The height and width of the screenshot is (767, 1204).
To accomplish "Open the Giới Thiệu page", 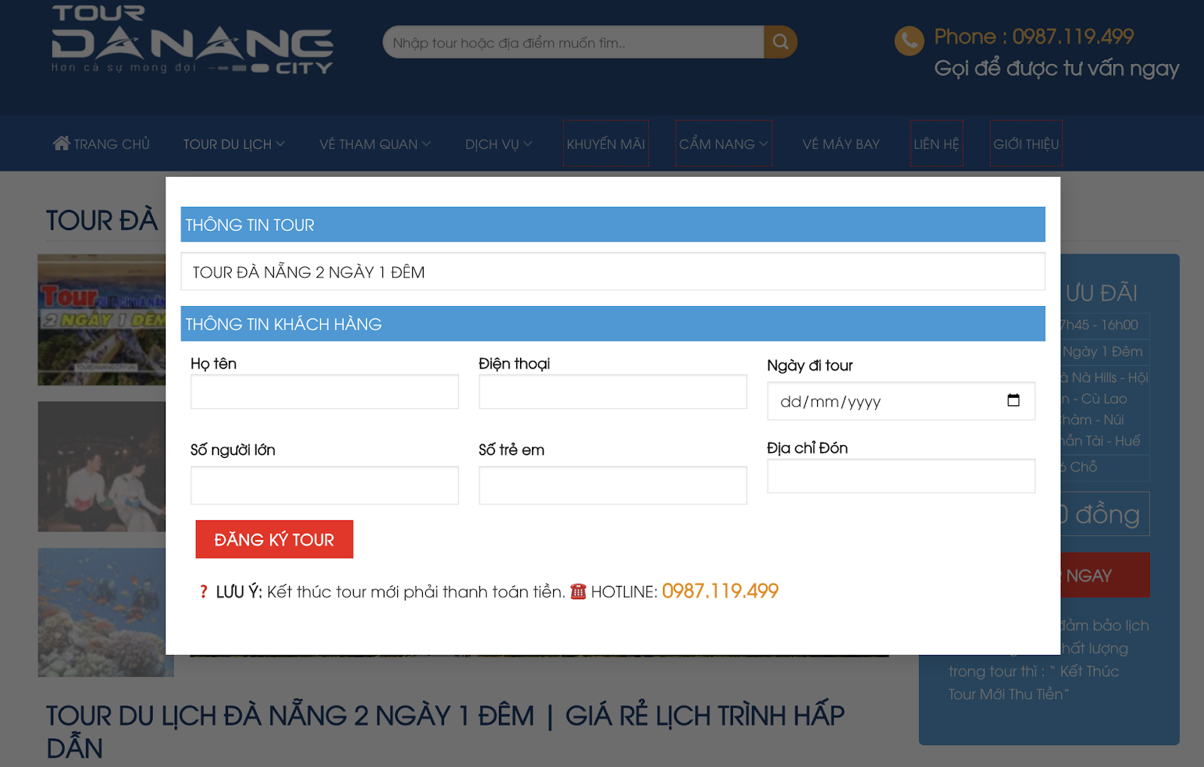I will tap(1026, 144).
